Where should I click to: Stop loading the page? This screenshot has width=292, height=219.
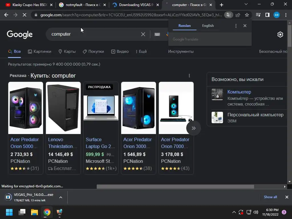(25, 15)
